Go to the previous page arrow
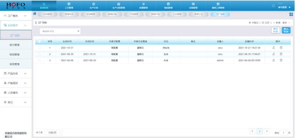This screenshot has width=295, height=138. point(253,131)
